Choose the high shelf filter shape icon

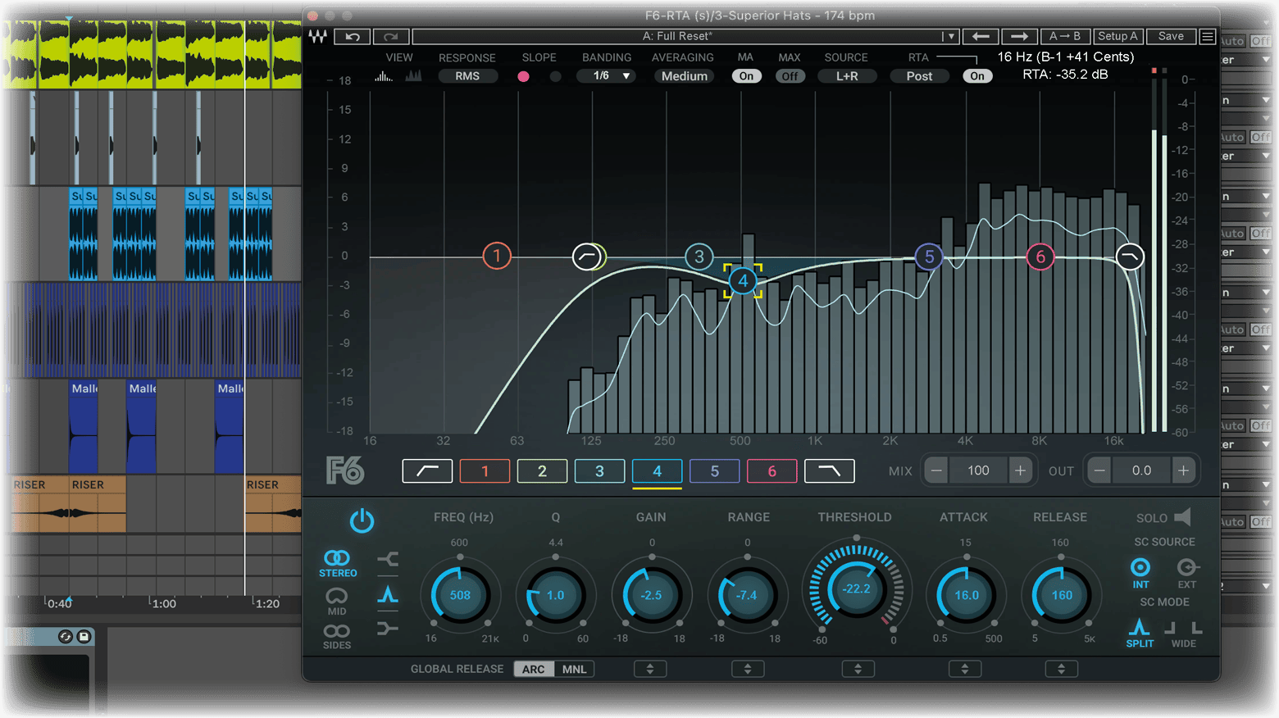388,629
